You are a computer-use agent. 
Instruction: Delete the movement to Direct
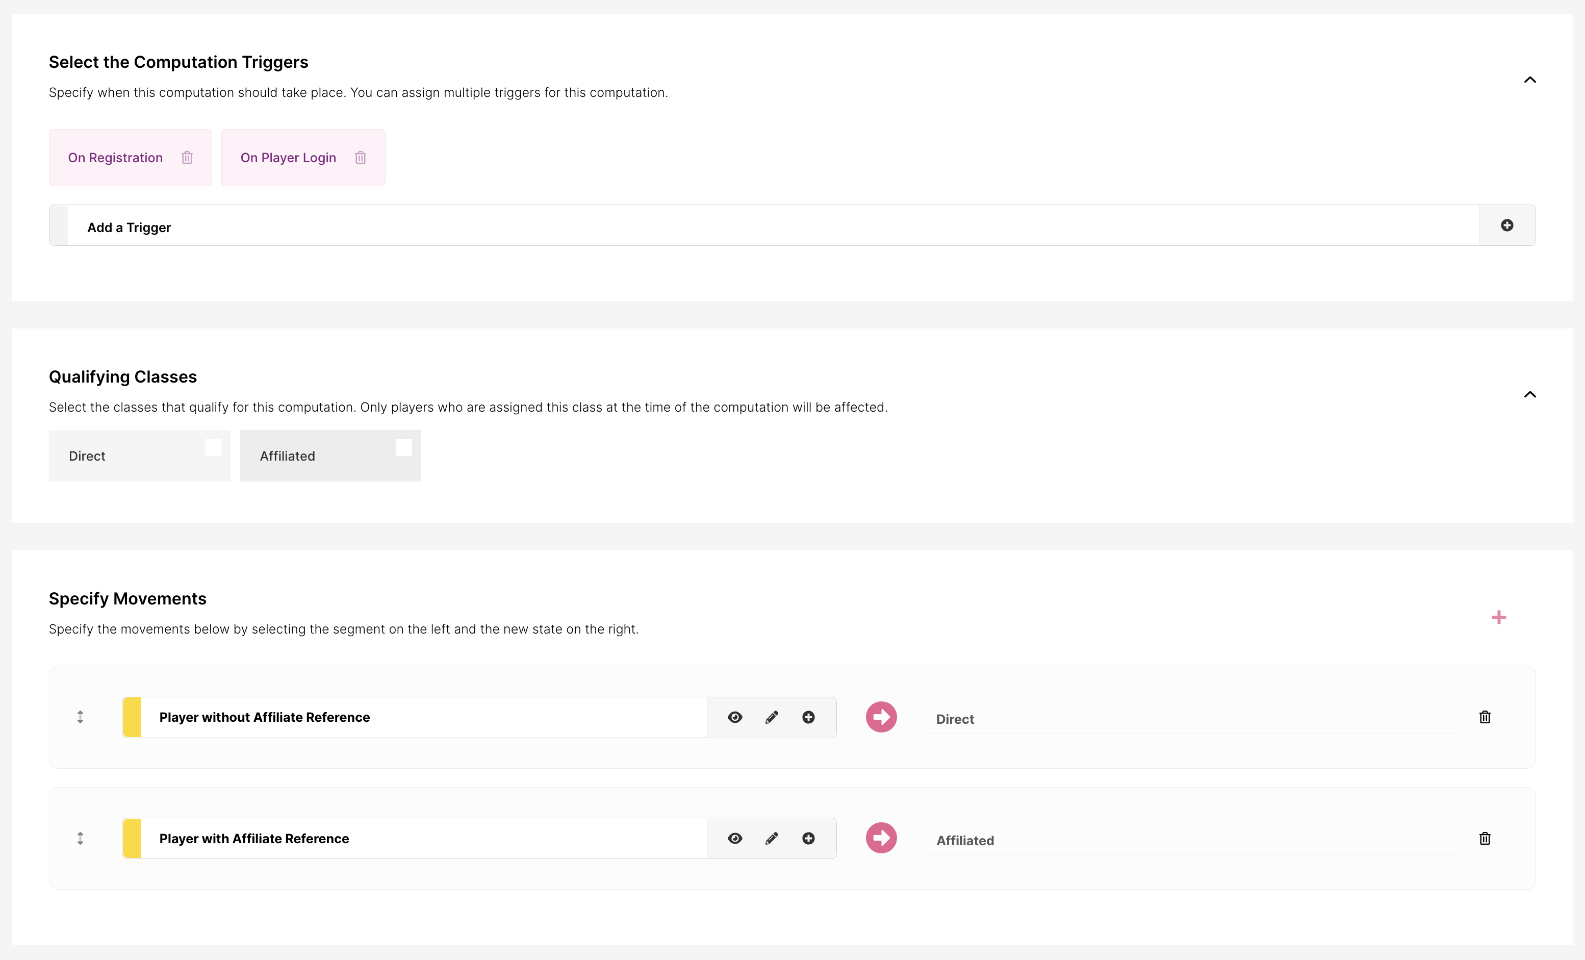click(x=1485, y=717)
